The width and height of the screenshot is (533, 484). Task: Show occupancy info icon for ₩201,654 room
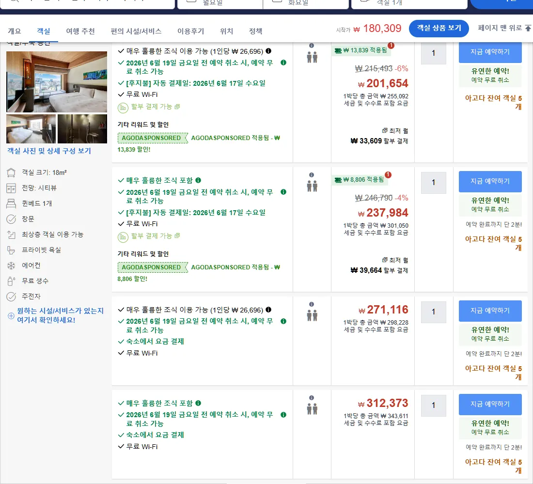tap(312, 46)
